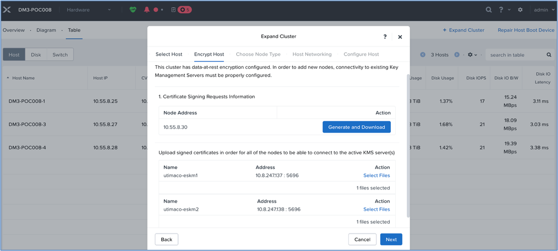Click Next to continue the wizard
The image size is (558, 251).
(x=391, y=239)
